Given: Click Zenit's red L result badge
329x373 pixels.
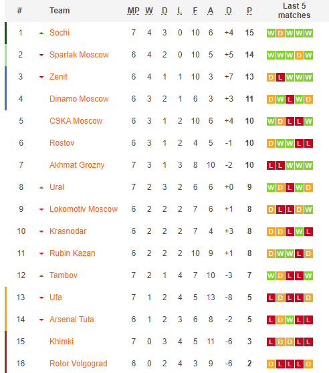Looking at the screenshot, I should point(280,78).
